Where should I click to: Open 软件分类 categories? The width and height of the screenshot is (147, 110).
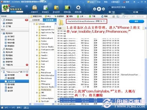(x=11, y=40)
